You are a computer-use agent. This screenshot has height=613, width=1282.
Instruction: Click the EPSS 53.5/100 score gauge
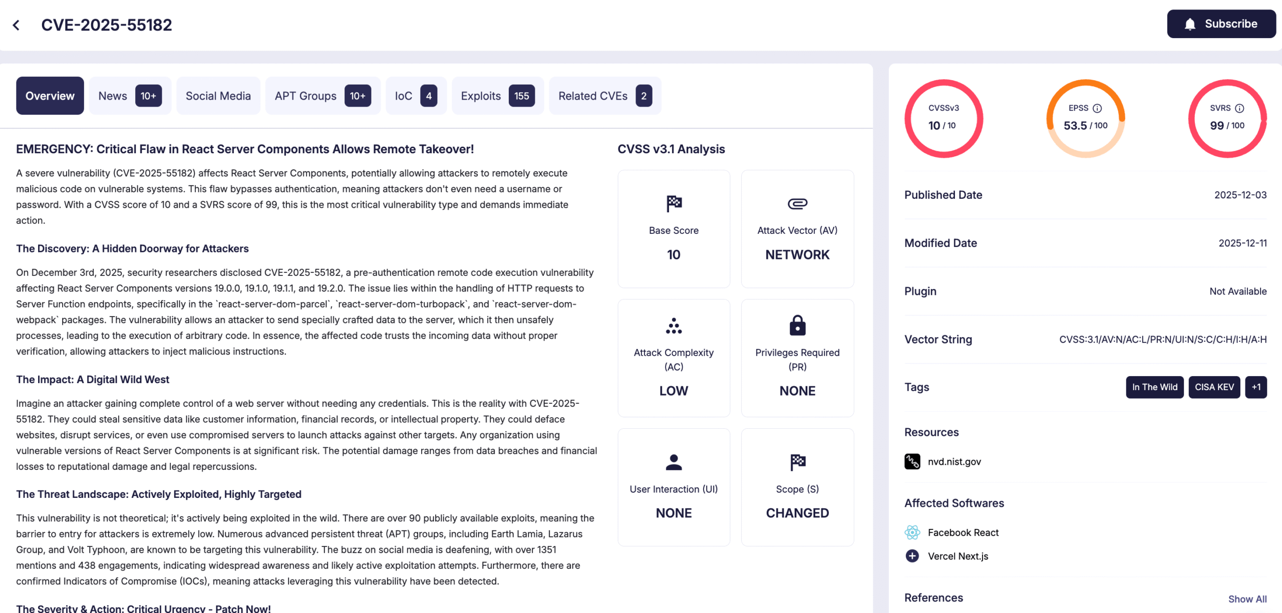pos(1085,119)
